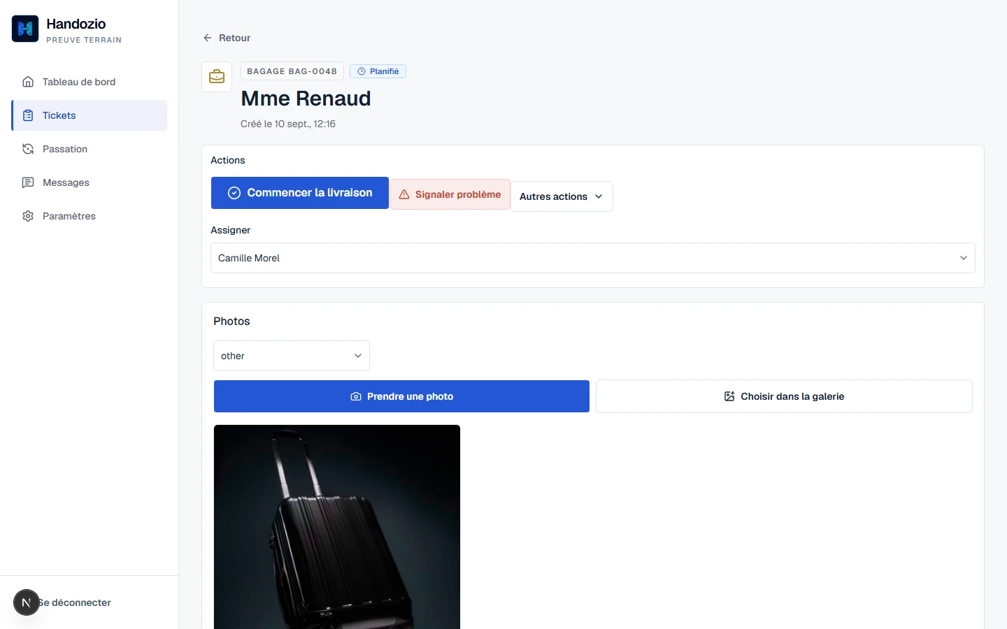Click the Mme Renaud heading
The height and width of the screenshot is (629, 1007).
(x=306, y=99)
